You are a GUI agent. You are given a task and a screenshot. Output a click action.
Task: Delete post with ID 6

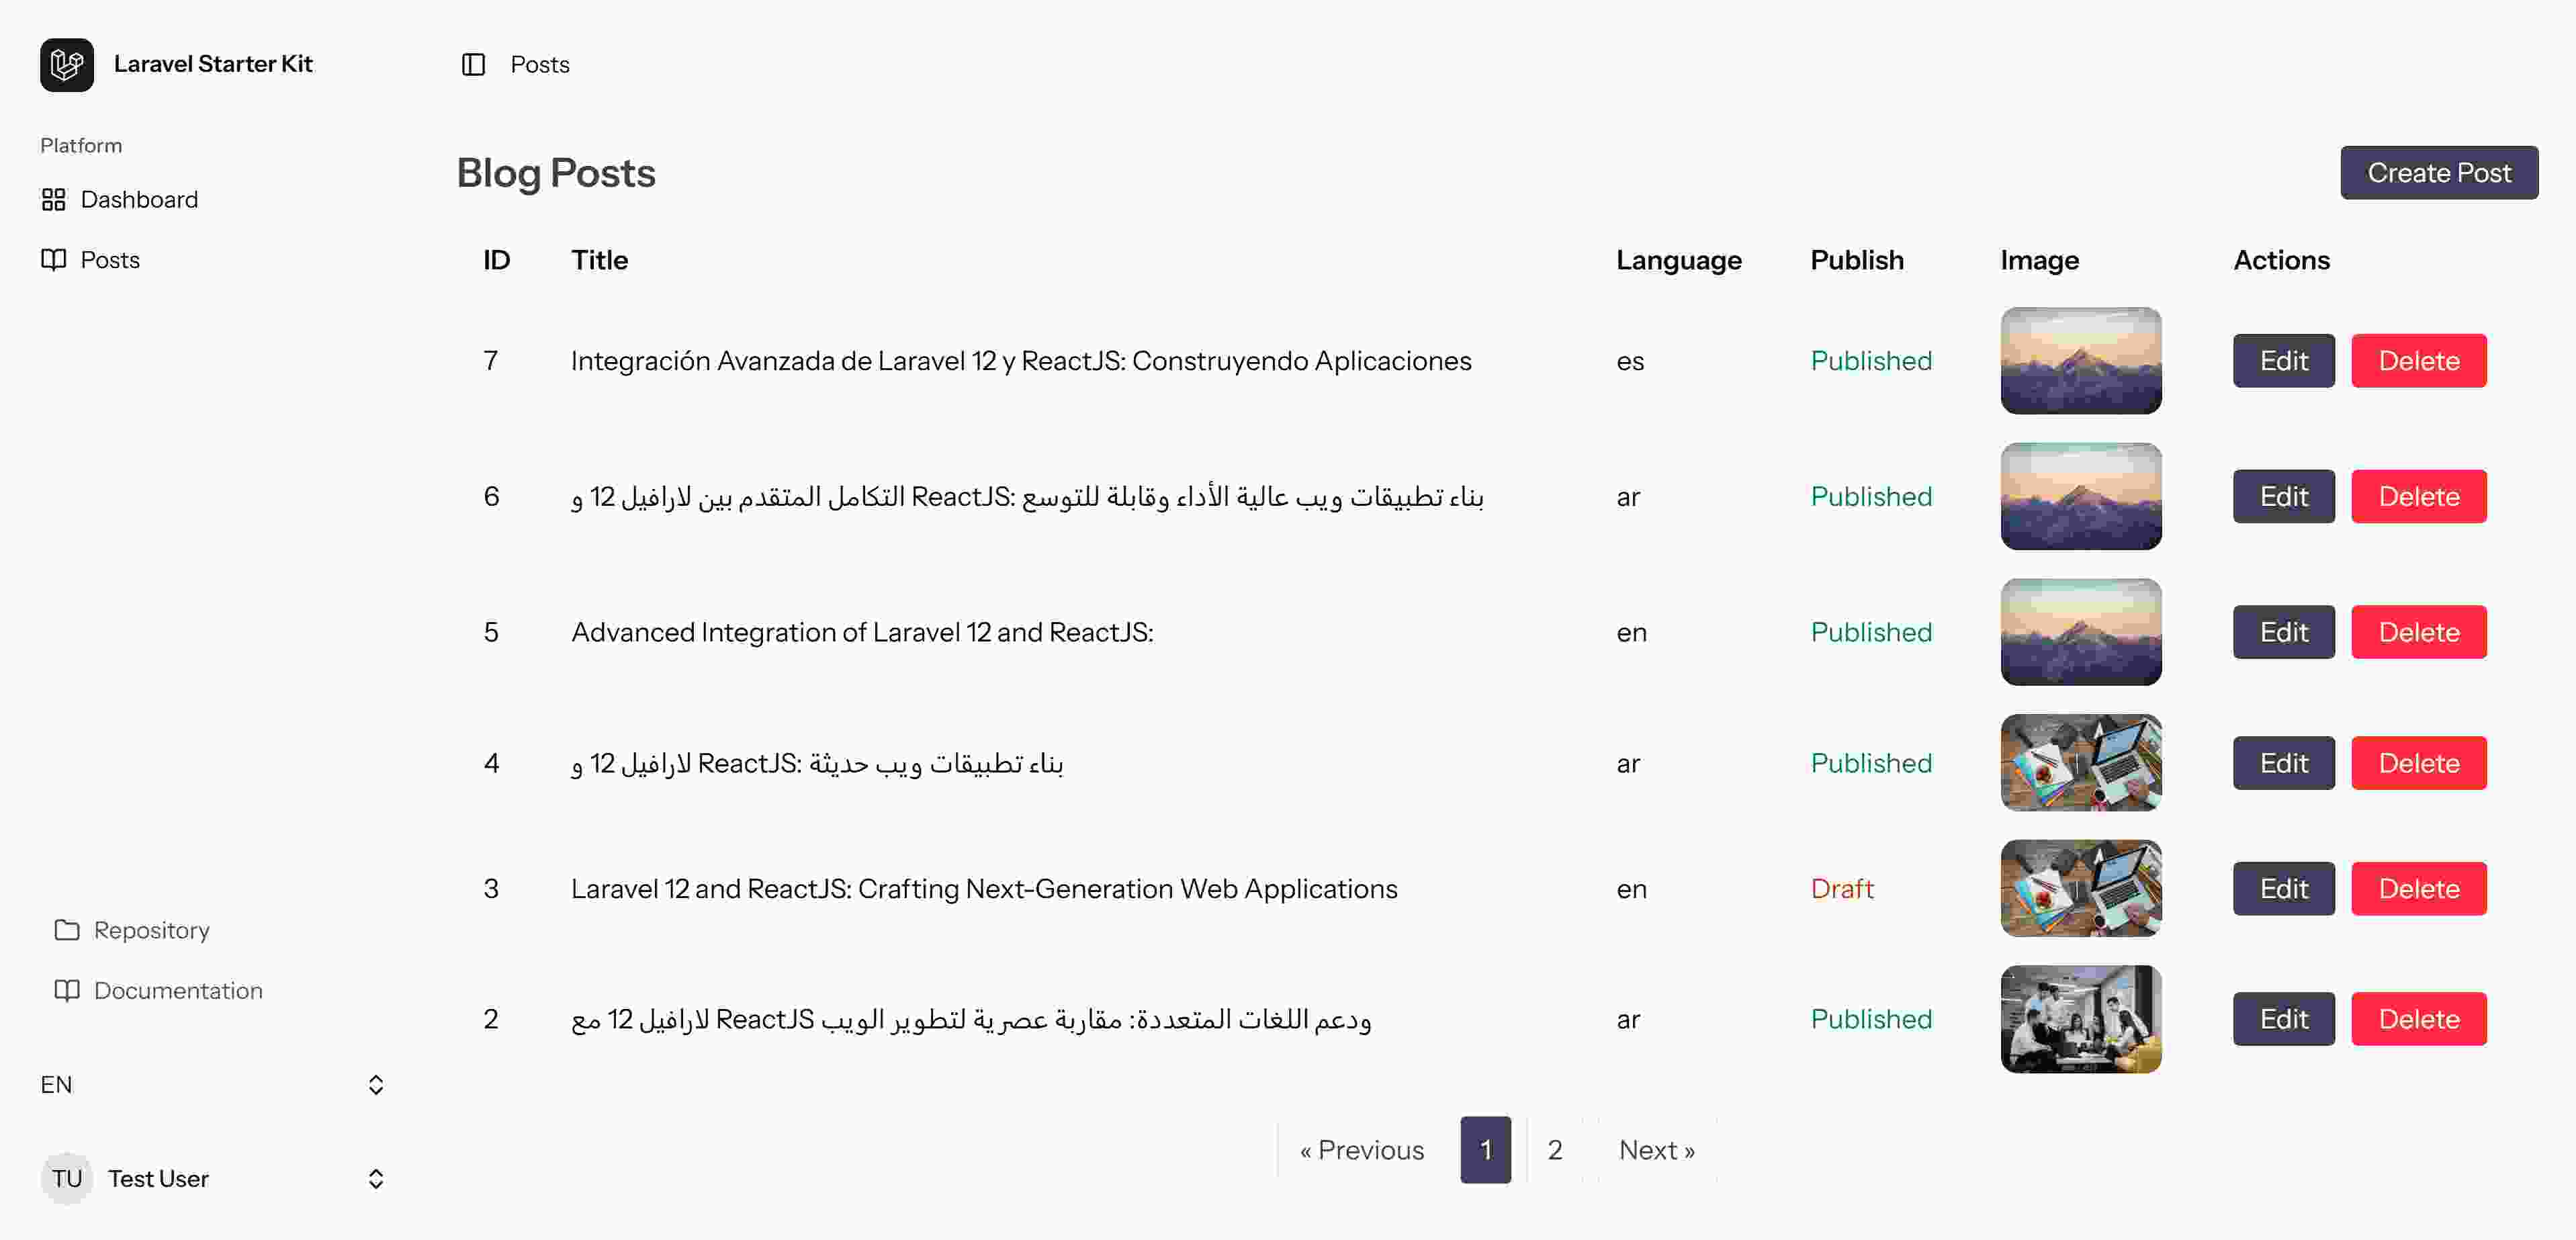click(x=2418, y=496)
